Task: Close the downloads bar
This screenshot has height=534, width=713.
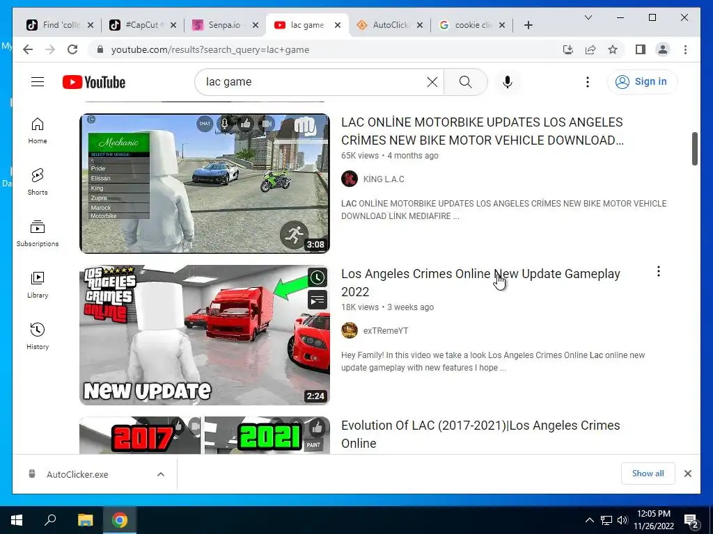Action: tap(687, 474)
